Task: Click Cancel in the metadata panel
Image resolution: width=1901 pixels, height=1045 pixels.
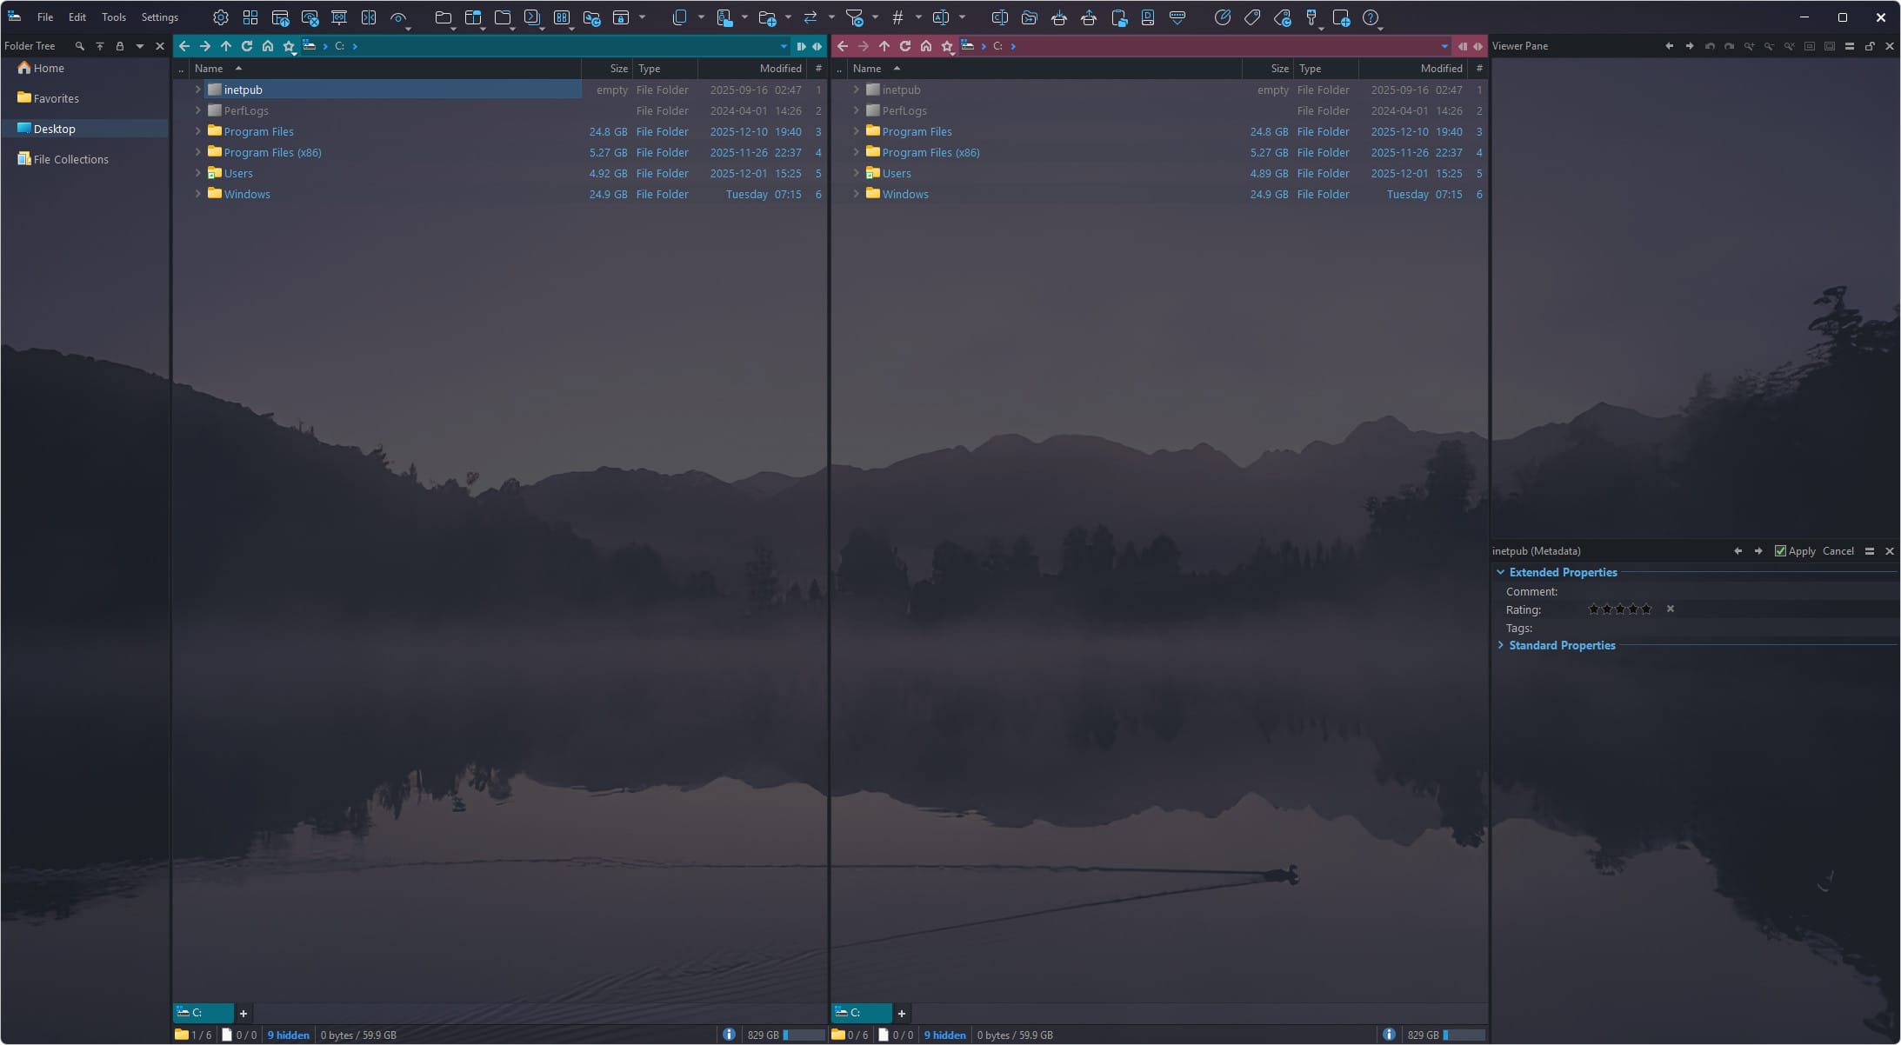Action: click(1837, 550)
